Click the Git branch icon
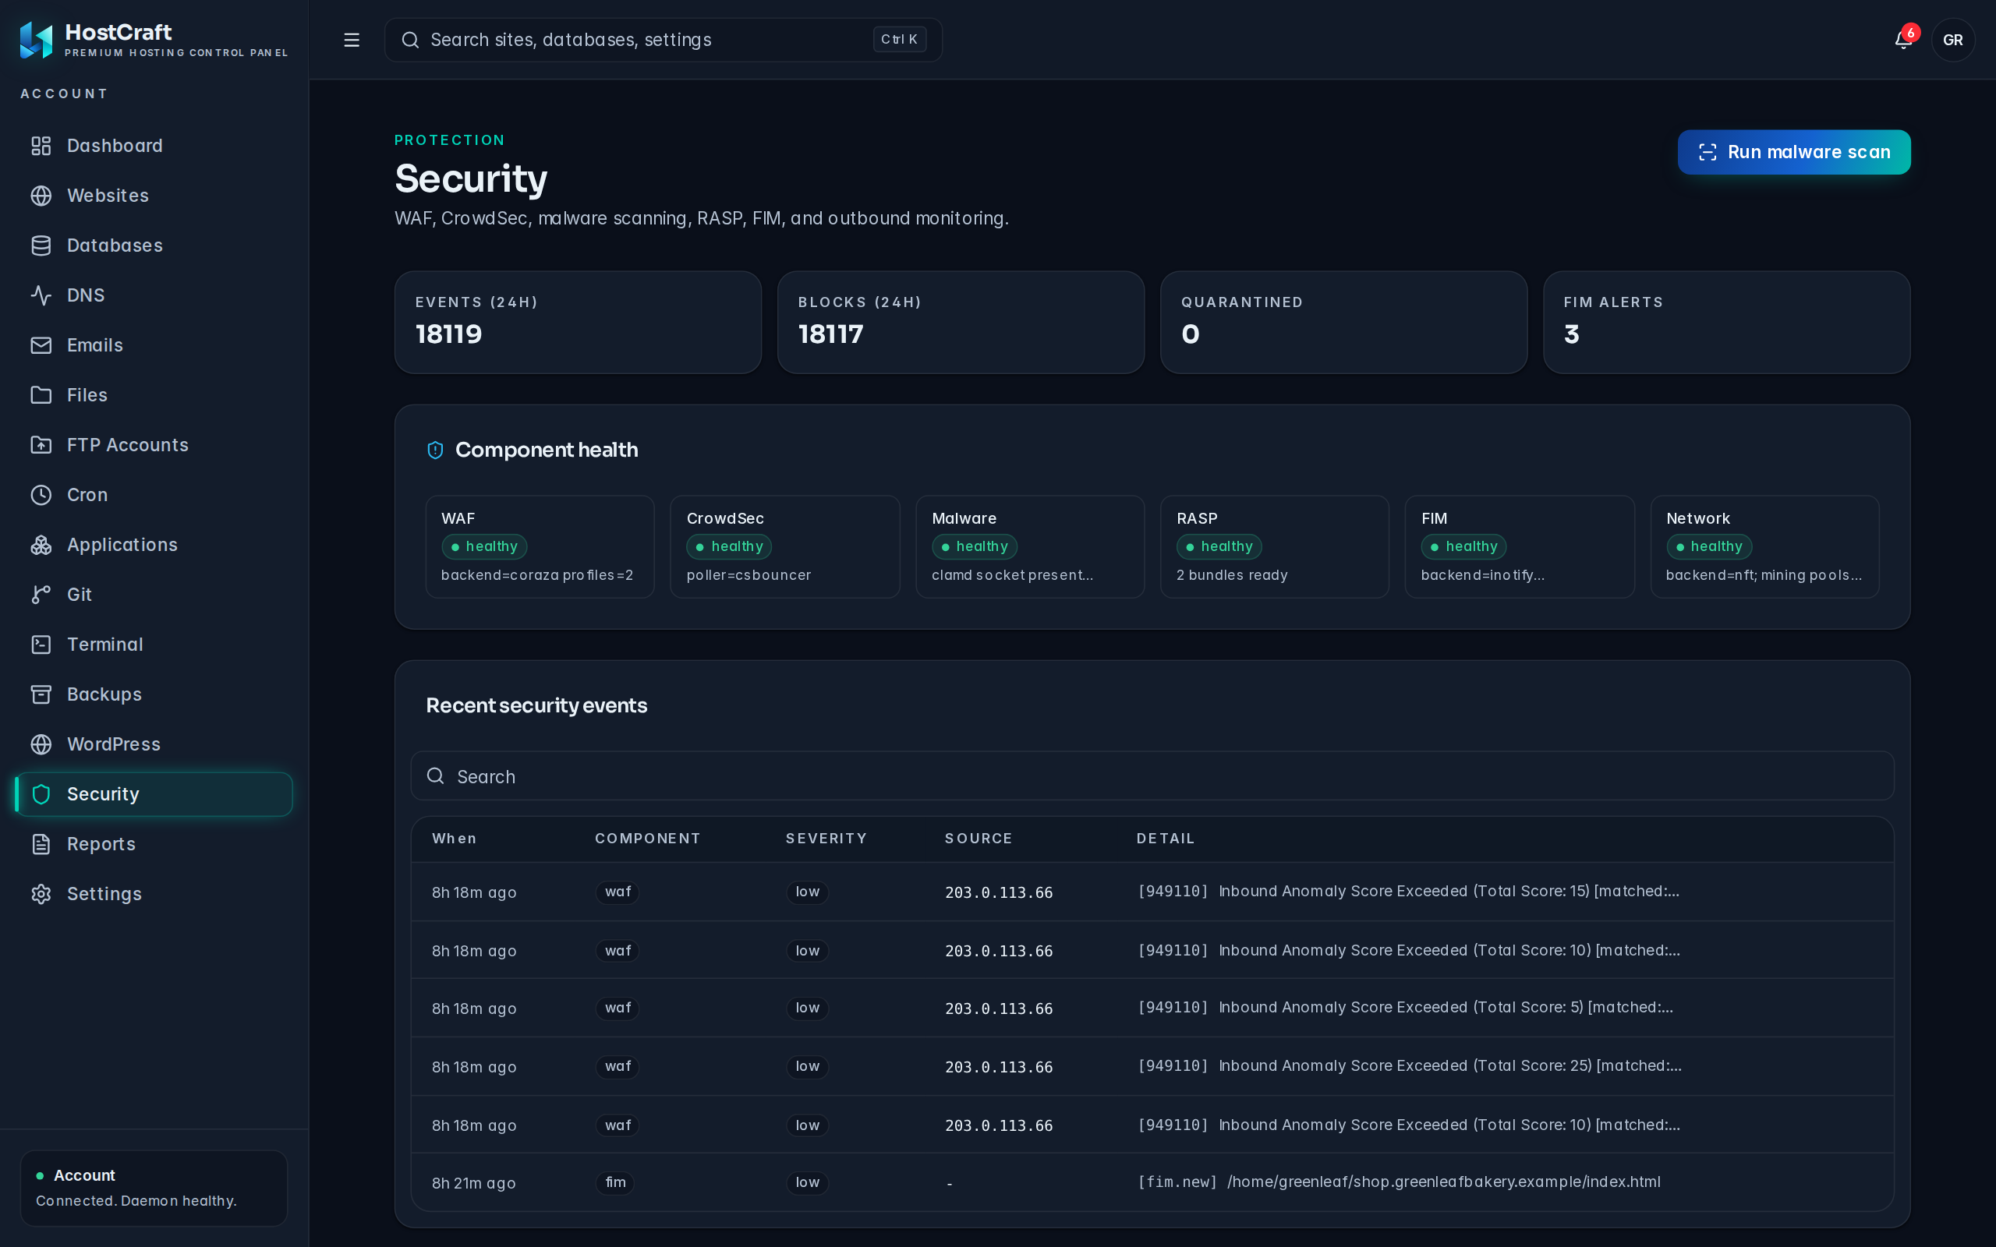 click(x=41, y=595)
